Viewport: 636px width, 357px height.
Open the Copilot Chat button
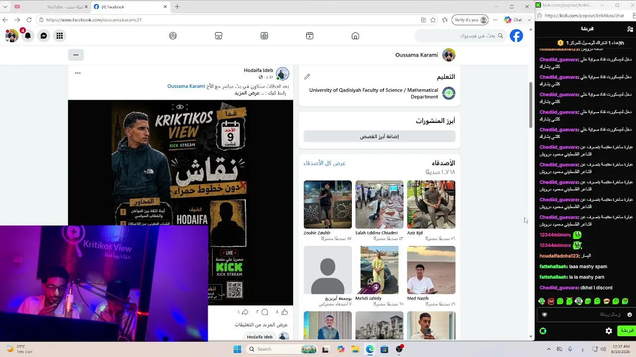point(513,20)
